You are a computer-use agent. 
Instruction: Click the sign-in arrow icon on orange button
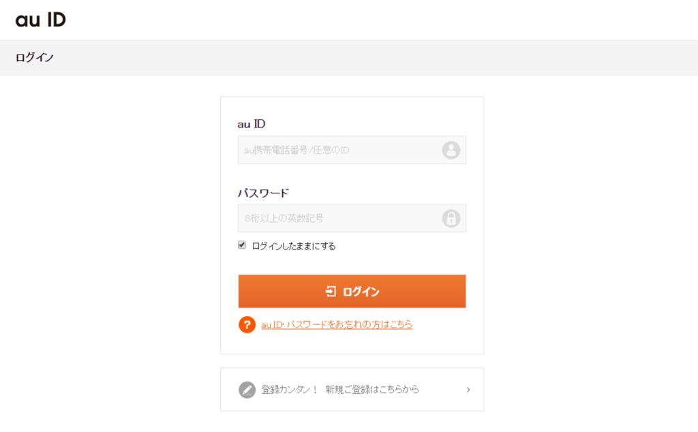331,292
